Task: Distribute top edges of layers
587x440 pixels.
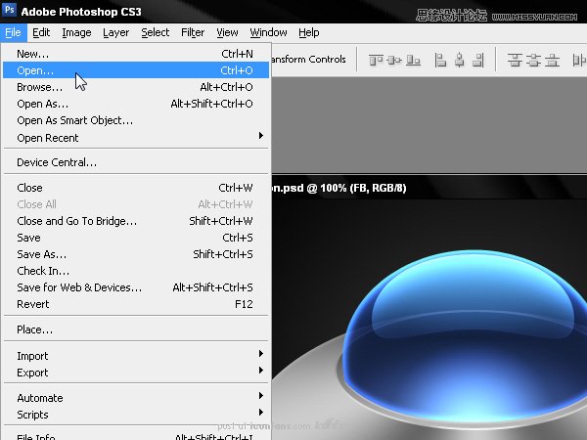Action: point(515,60)
